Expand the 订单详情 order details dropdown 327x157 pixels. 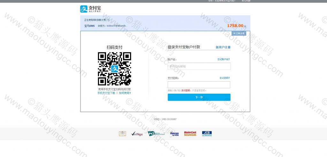239,33
